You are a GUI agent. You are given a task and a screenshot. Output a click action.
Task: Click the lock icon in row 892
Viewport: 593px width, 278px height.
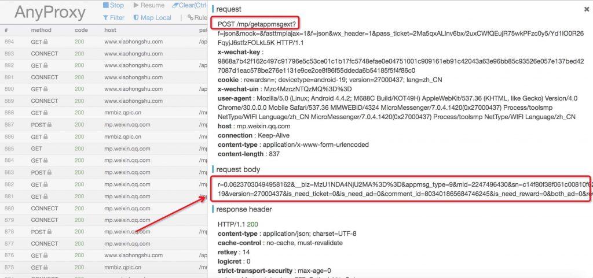coord(45,66)
